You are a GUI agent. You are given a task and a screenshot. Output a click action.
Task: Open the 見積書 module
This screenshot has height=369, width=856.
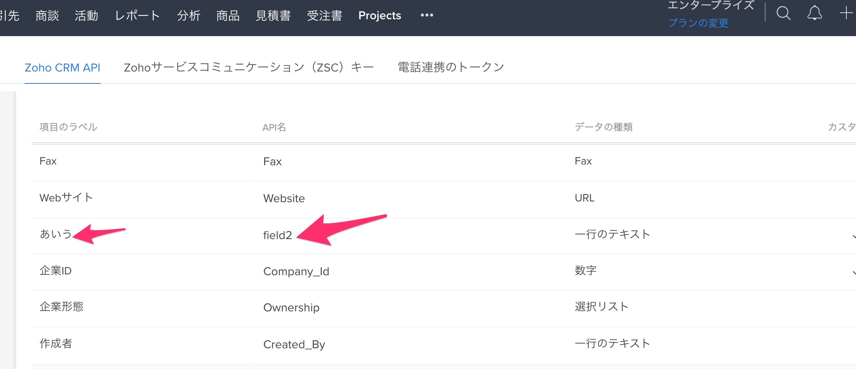[273, 15]
